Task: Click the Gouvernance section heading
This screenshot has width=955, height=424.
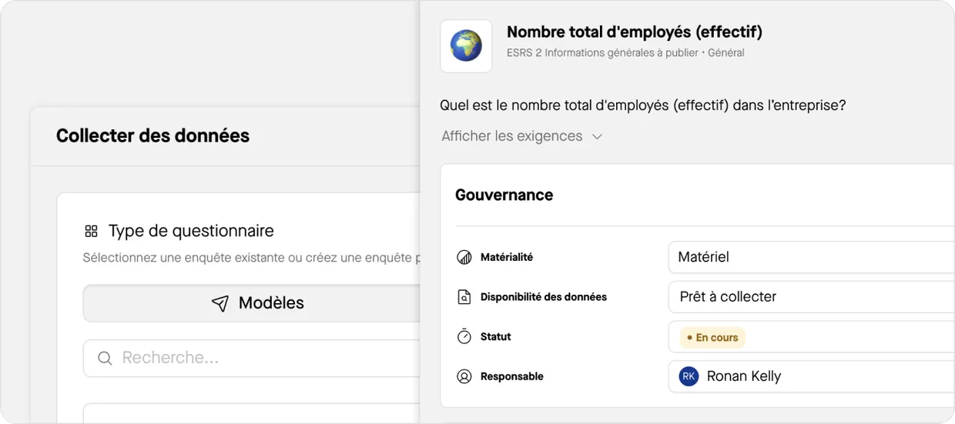Action: tap(504, 195)
